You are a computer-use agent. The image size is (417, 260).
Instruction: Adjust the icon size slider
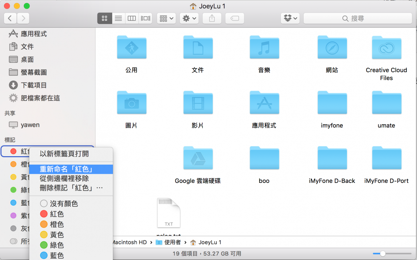pos(383,253)
